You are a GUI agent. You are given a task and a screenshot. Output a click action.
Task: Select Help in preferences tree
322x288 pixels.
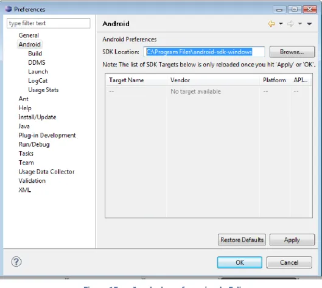pyautogui.click(x=25, y=108)
